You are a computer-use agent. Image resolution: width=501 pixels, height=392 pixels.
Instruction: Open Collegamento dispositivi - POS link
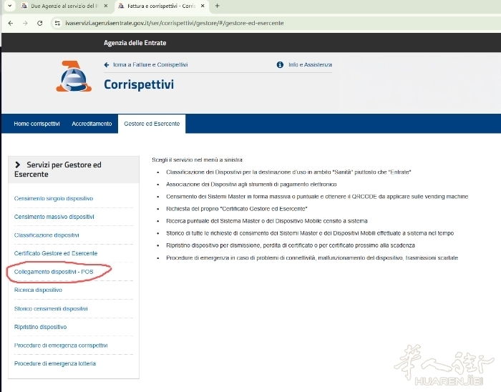(54, 272)
